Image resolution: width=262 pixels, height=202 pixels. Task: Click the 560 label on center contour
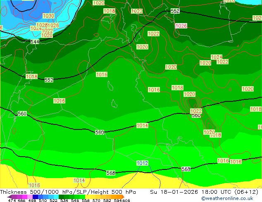pos(100,132)
